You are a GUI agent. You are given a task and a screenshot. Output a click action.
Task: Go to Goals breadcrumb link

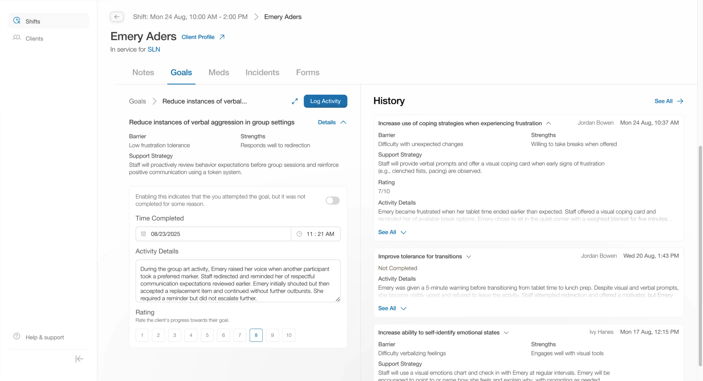coord(137,102)
